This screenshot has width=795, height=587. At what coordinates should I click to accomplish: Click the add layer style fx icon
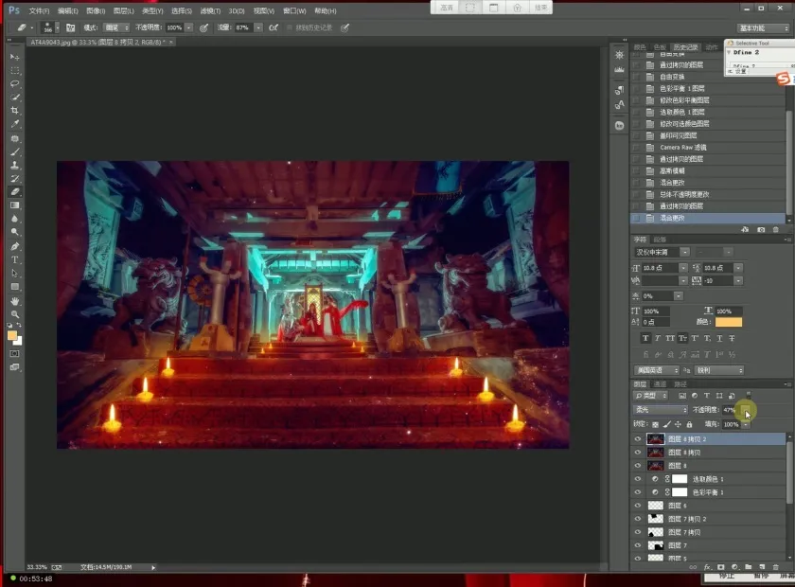coord(706,567)
